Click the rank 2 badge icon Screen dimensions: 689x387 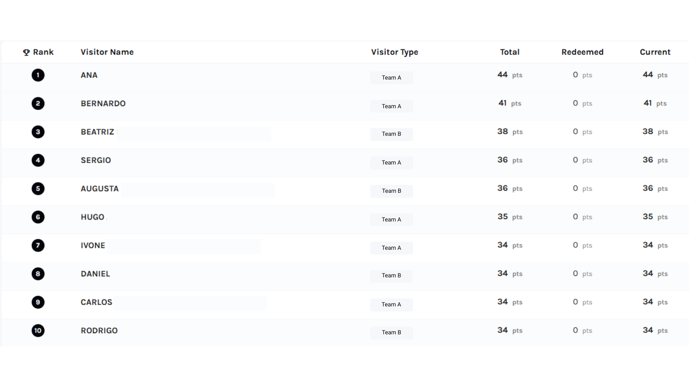pyautogui.click(x=38, y=104)
